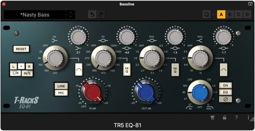255x131 pixels.
Task: Toggle HI Q on low-mid band
Action: [127, 70]
